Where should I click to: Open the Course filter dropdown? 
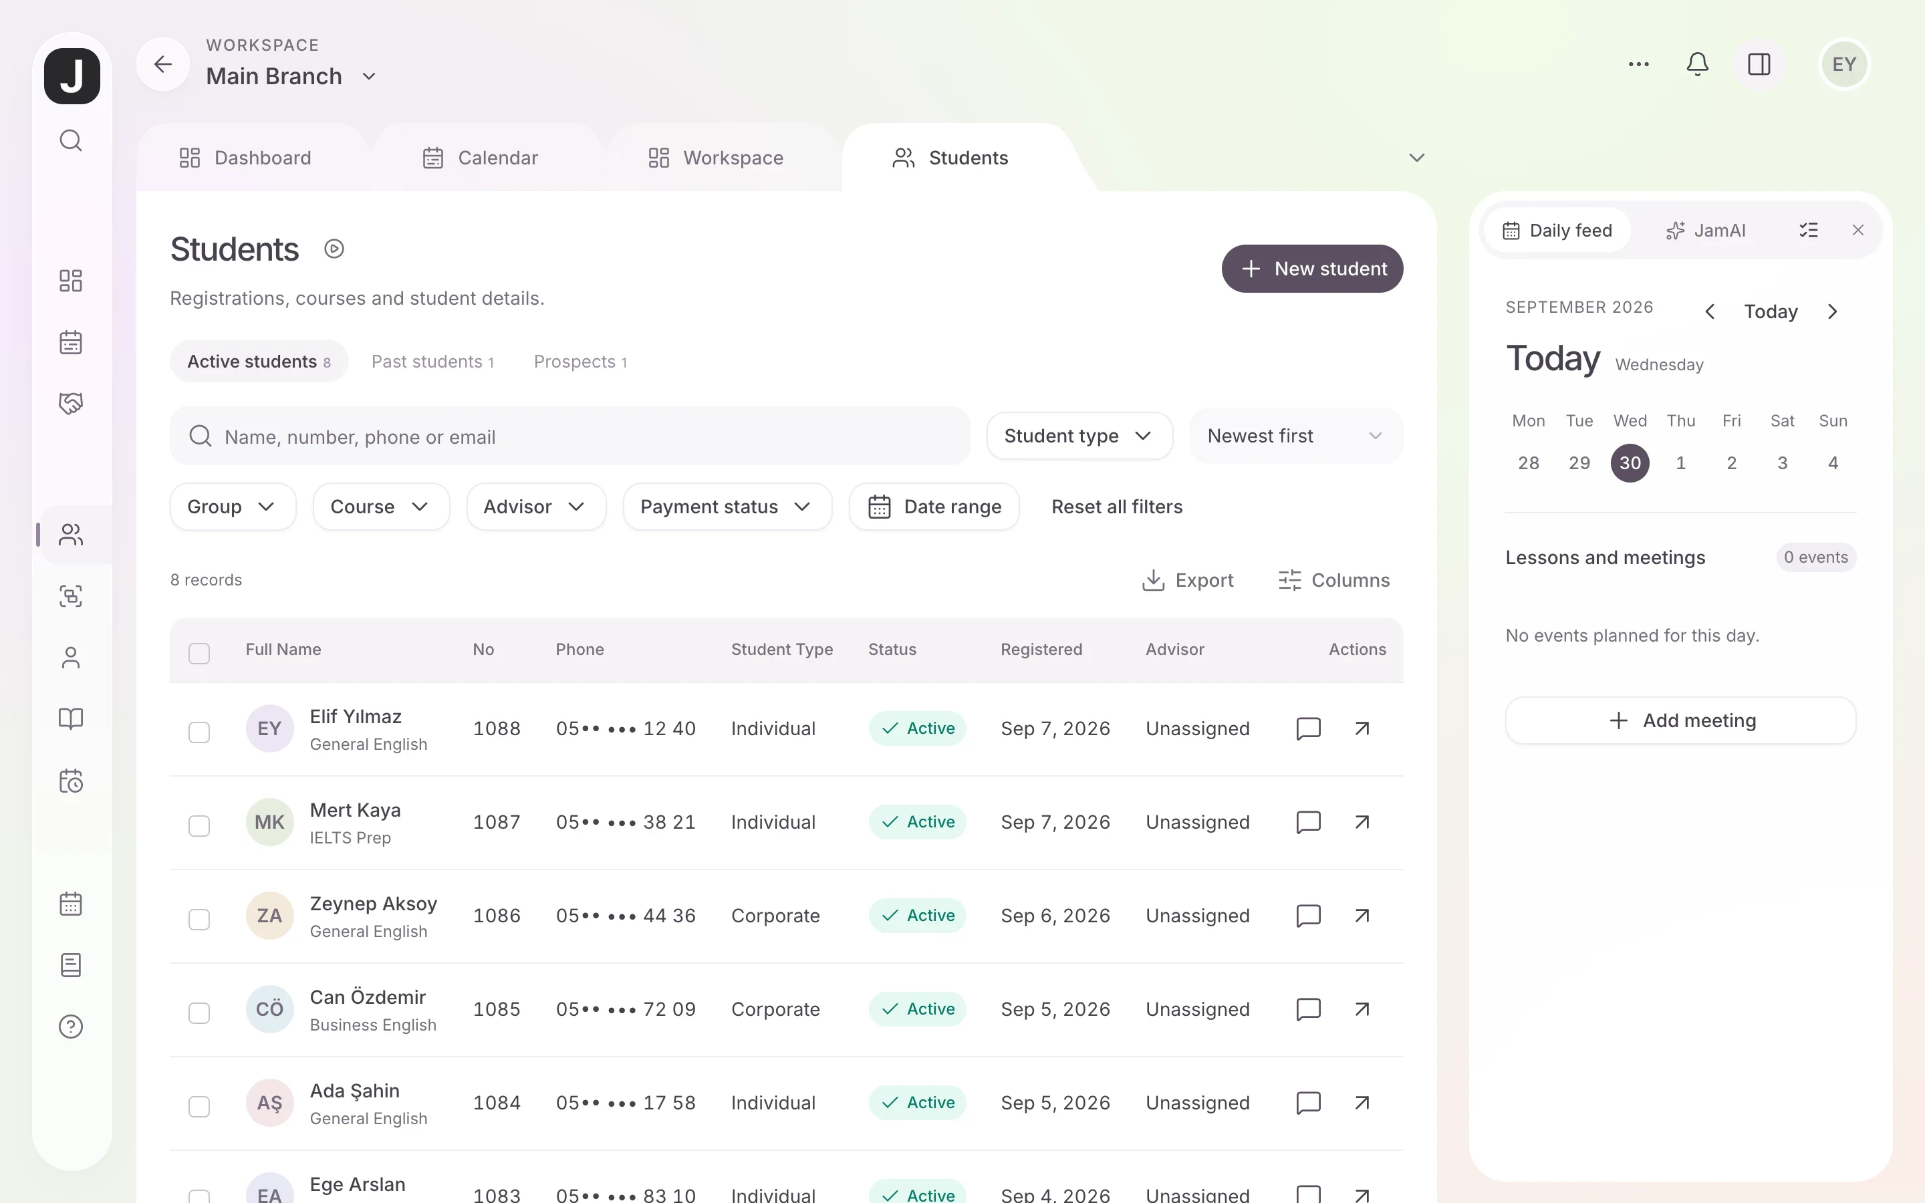(x=381, y=507)
